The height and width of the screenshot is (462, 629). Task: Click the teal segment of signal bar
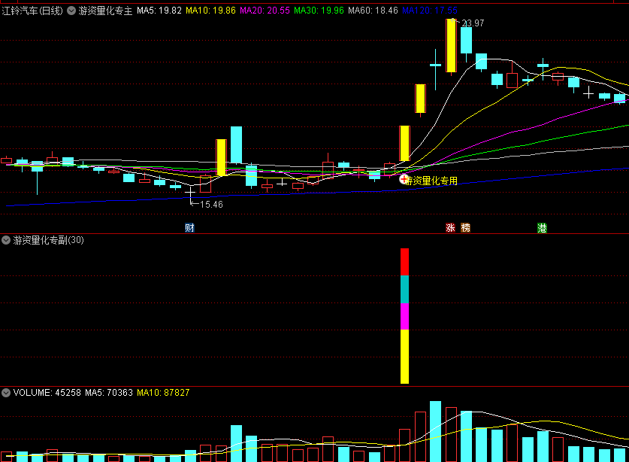coord(405,289)
